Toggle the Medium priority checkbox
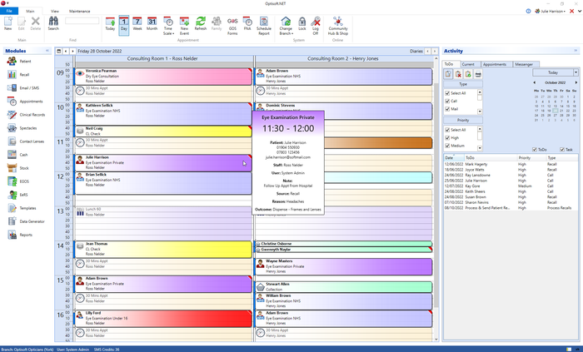Screen dimensions: 583x352 pyautogui.click(x=448, y=146)
